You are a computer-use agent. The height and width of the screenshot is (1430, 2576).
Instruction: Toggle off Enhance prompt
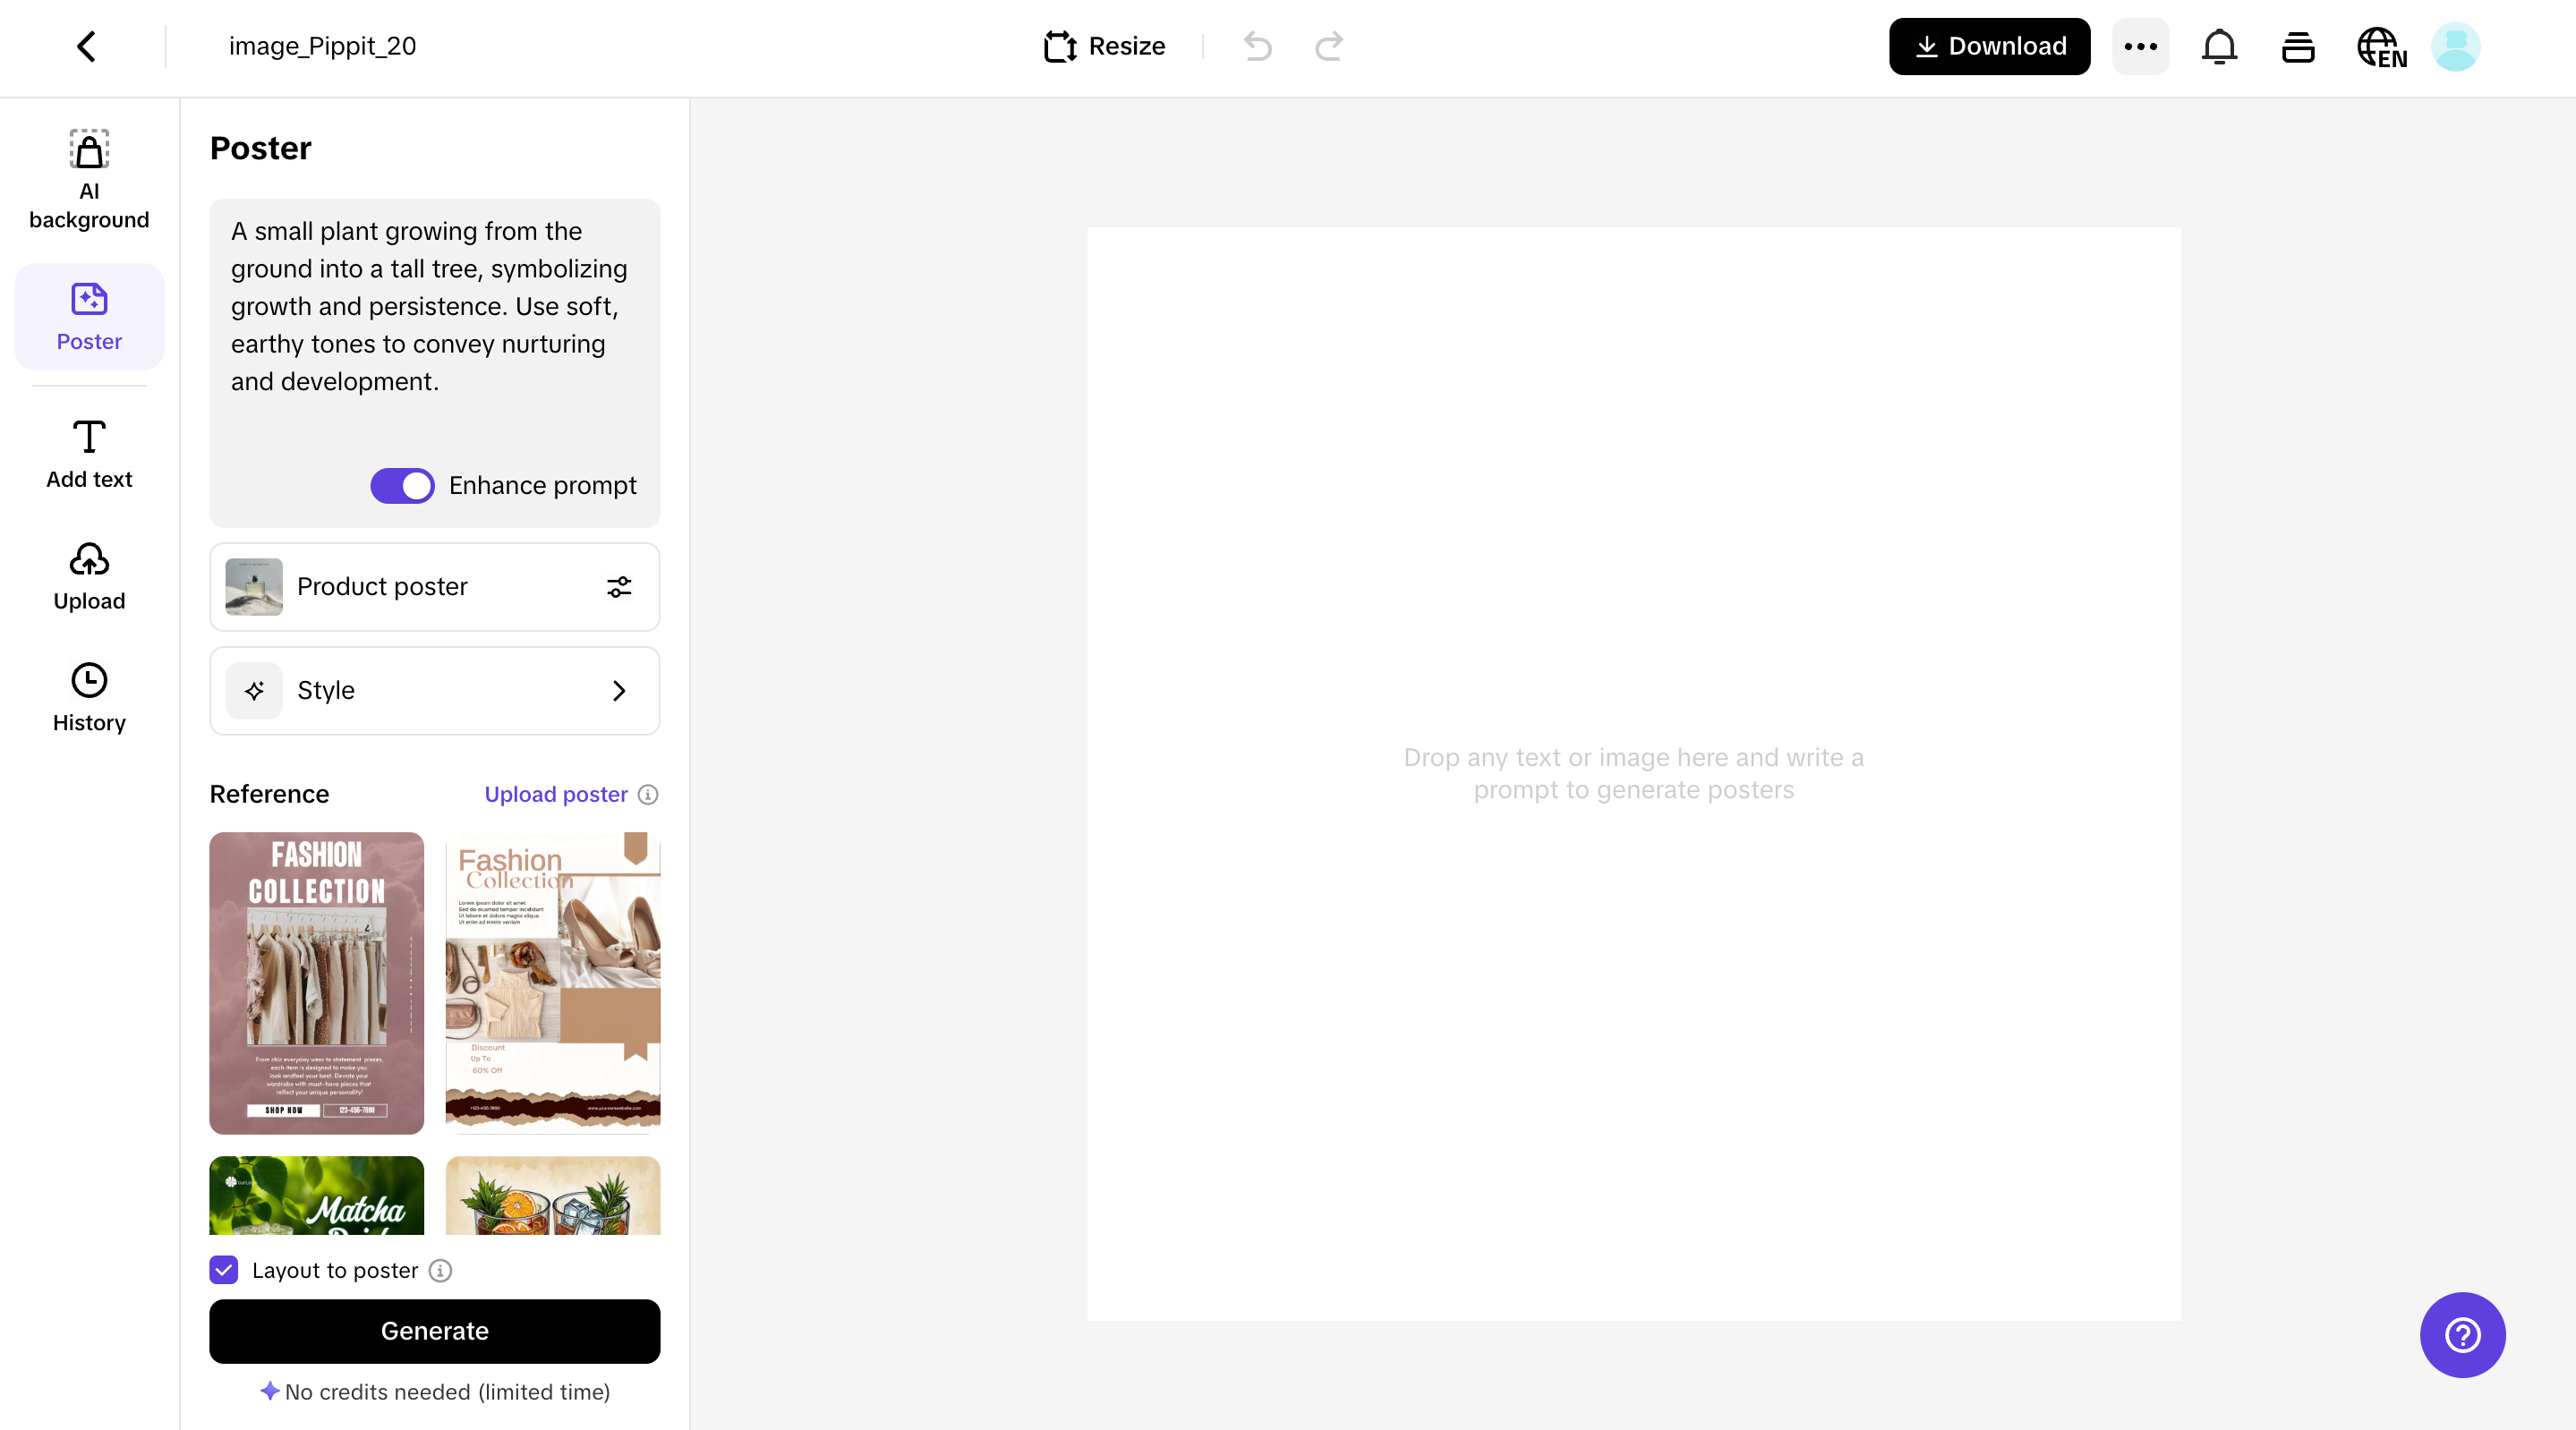pyautogui.click(x=402, y=485)
